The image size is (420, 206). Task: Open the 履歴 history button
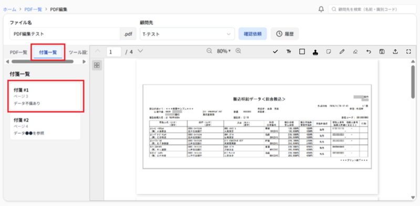click(285, 34)
